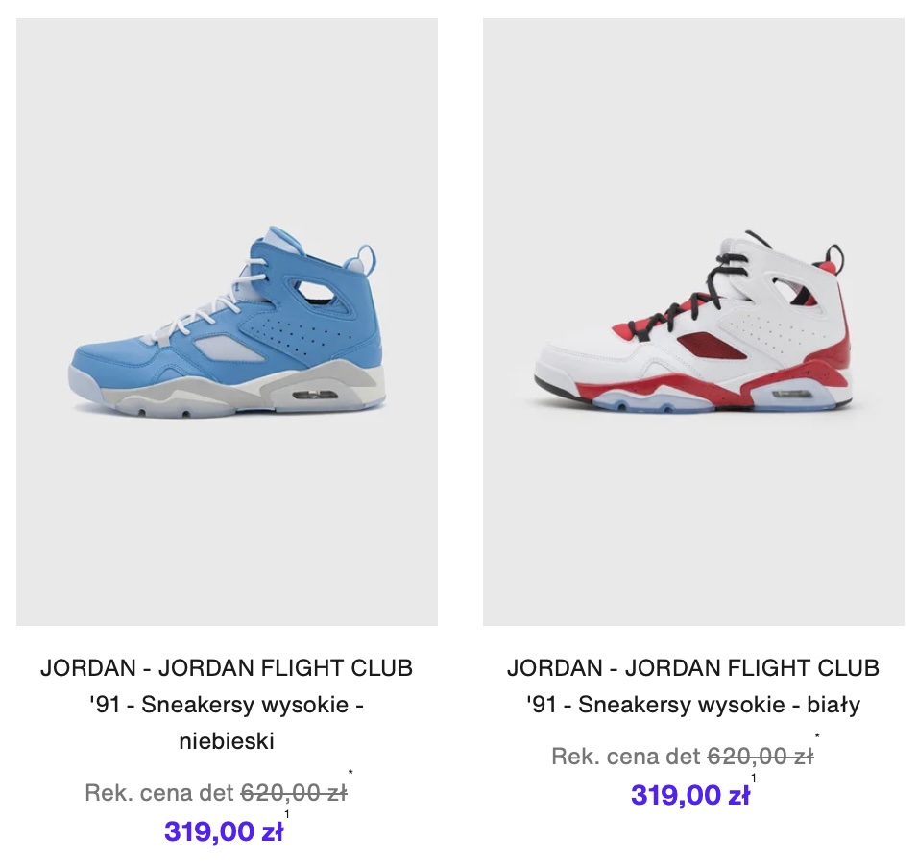918x866 pixels.
Task: Click 'JORDAN FLIGHT CLUB' text in left card
Action: 286,668
